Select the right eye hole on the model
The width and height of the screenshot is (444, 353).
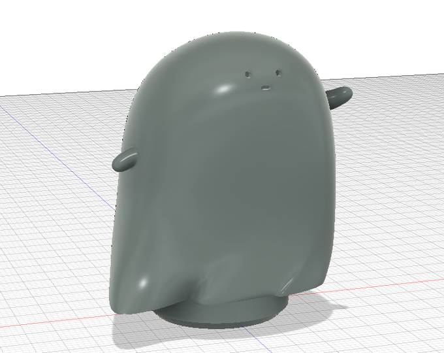279,73
